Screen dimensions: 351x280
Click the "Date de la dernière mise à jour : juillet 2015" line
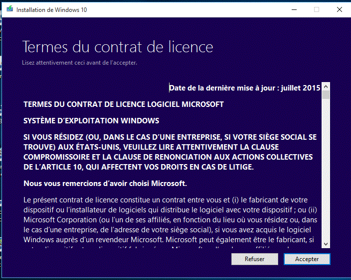[x=245, y=88]
